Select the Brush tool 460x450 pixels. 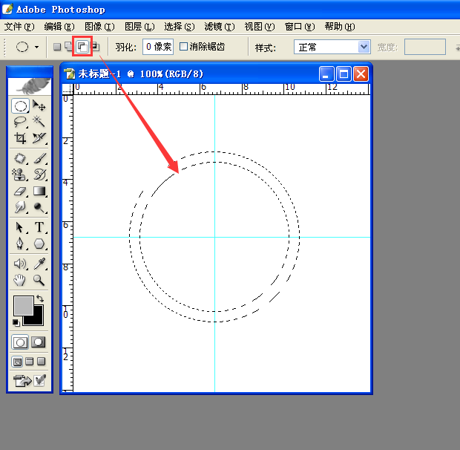[x=39, y=158]
